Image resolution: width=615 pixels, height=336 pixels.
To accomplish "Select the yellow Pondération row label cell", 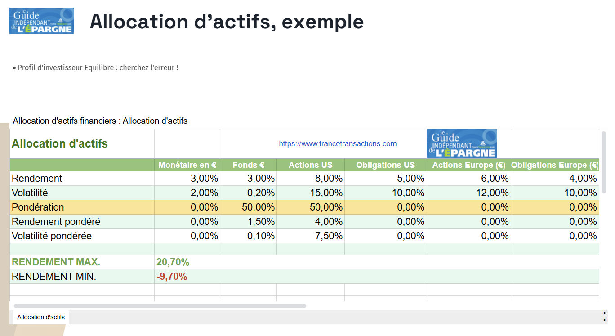I will [x=38, y=207].
